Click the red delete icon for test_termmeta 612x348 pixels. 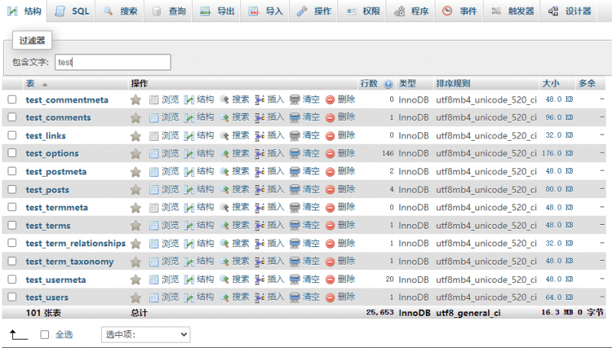pyautogui.click(x=330, y=207)
